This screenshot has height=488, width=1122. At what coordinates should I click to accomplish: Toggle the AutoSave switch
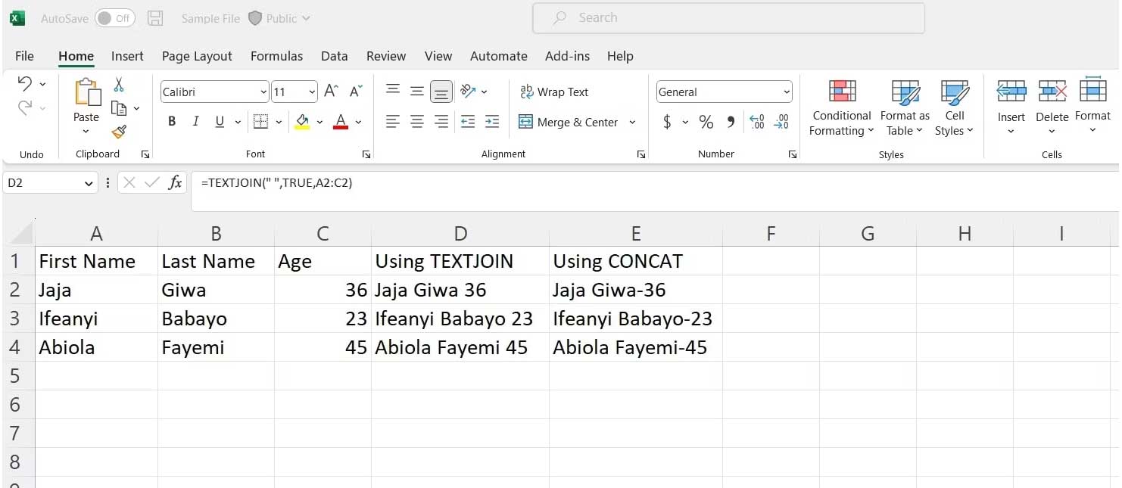pyautogui.click(x=114, y=18)
